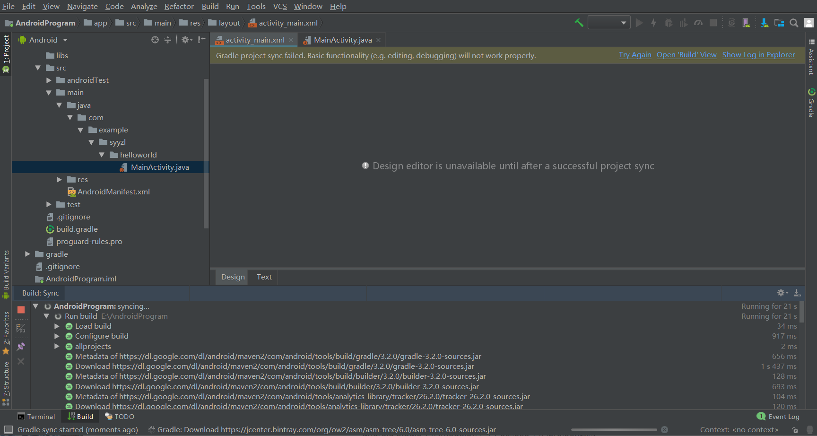Image resolution: width=817 pixels, height=436 pixels.
Task: Collapse the src folder
Action: click(38, 68)
